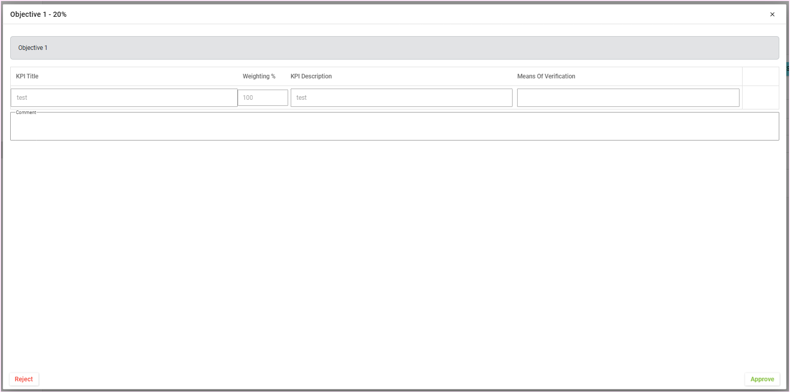This screenshot has width=790, height=392.
Task: Click the red Reject button
Action: pos(24,379)
